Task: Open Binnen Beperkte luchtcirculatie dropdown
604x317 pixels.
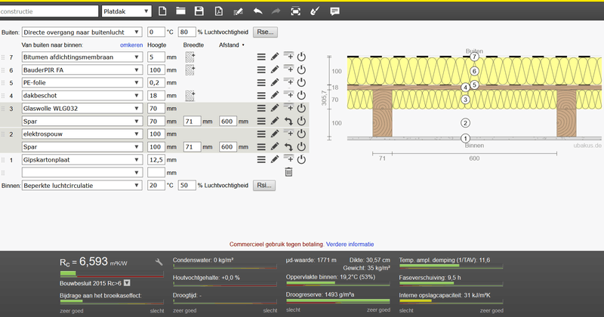Action: [82, 185]
